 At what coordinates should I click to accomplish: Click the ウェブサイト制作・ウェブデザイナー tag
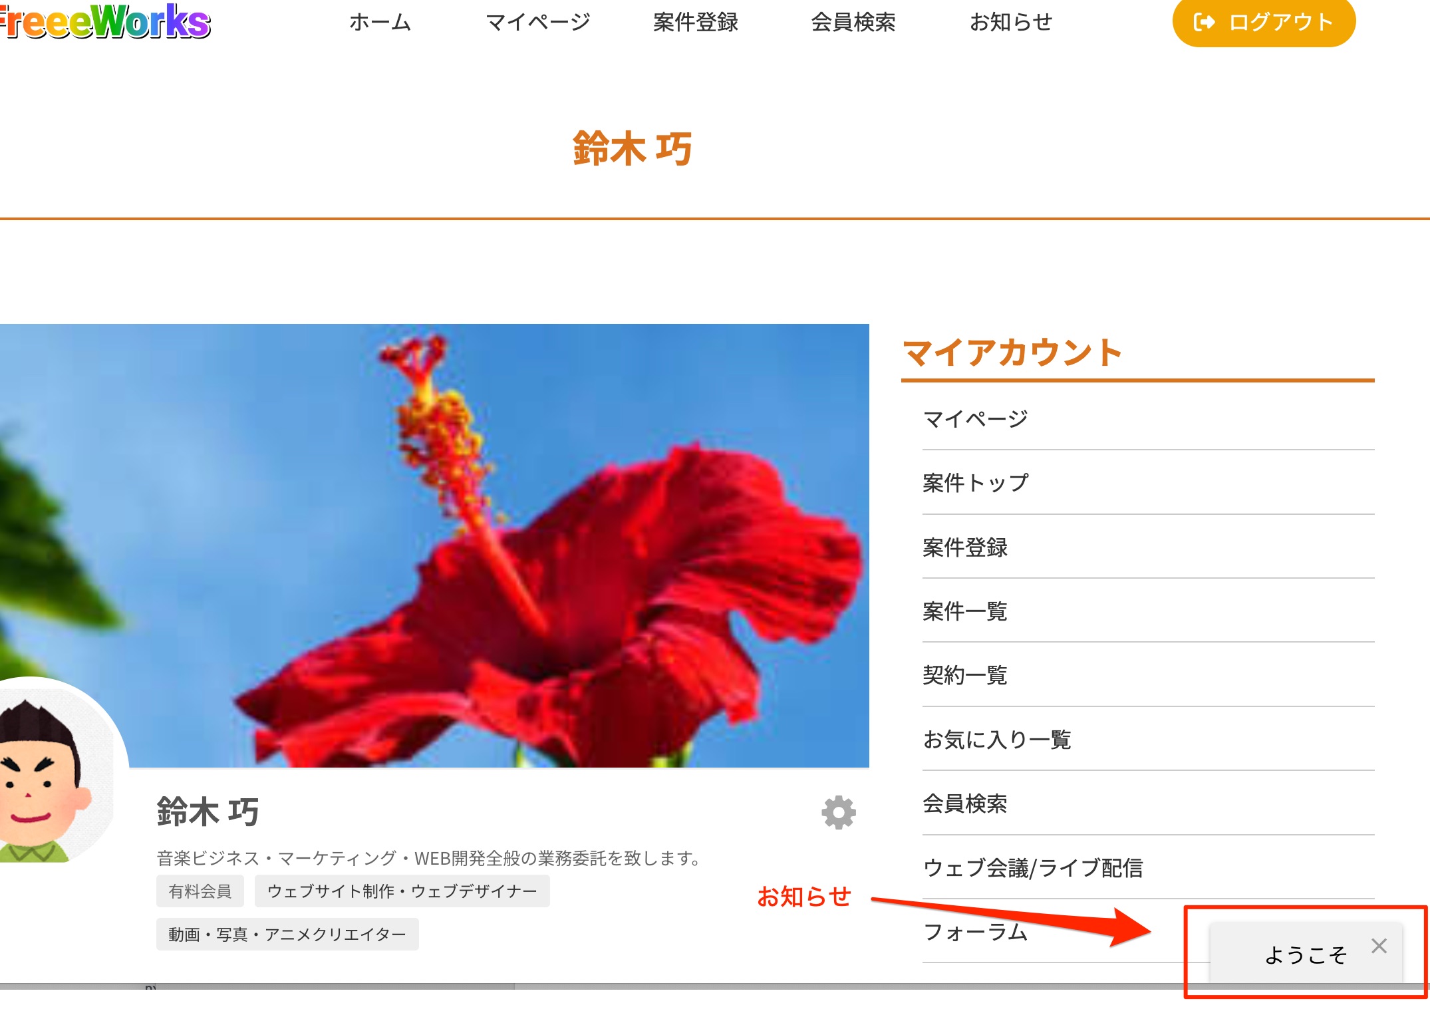point(402,891)
